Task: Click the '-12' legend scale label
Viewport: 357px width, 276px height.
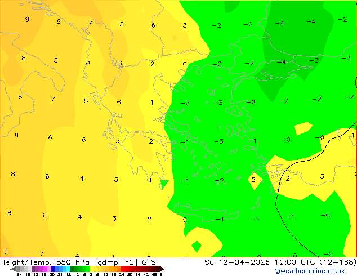Action: pos(75,274)
